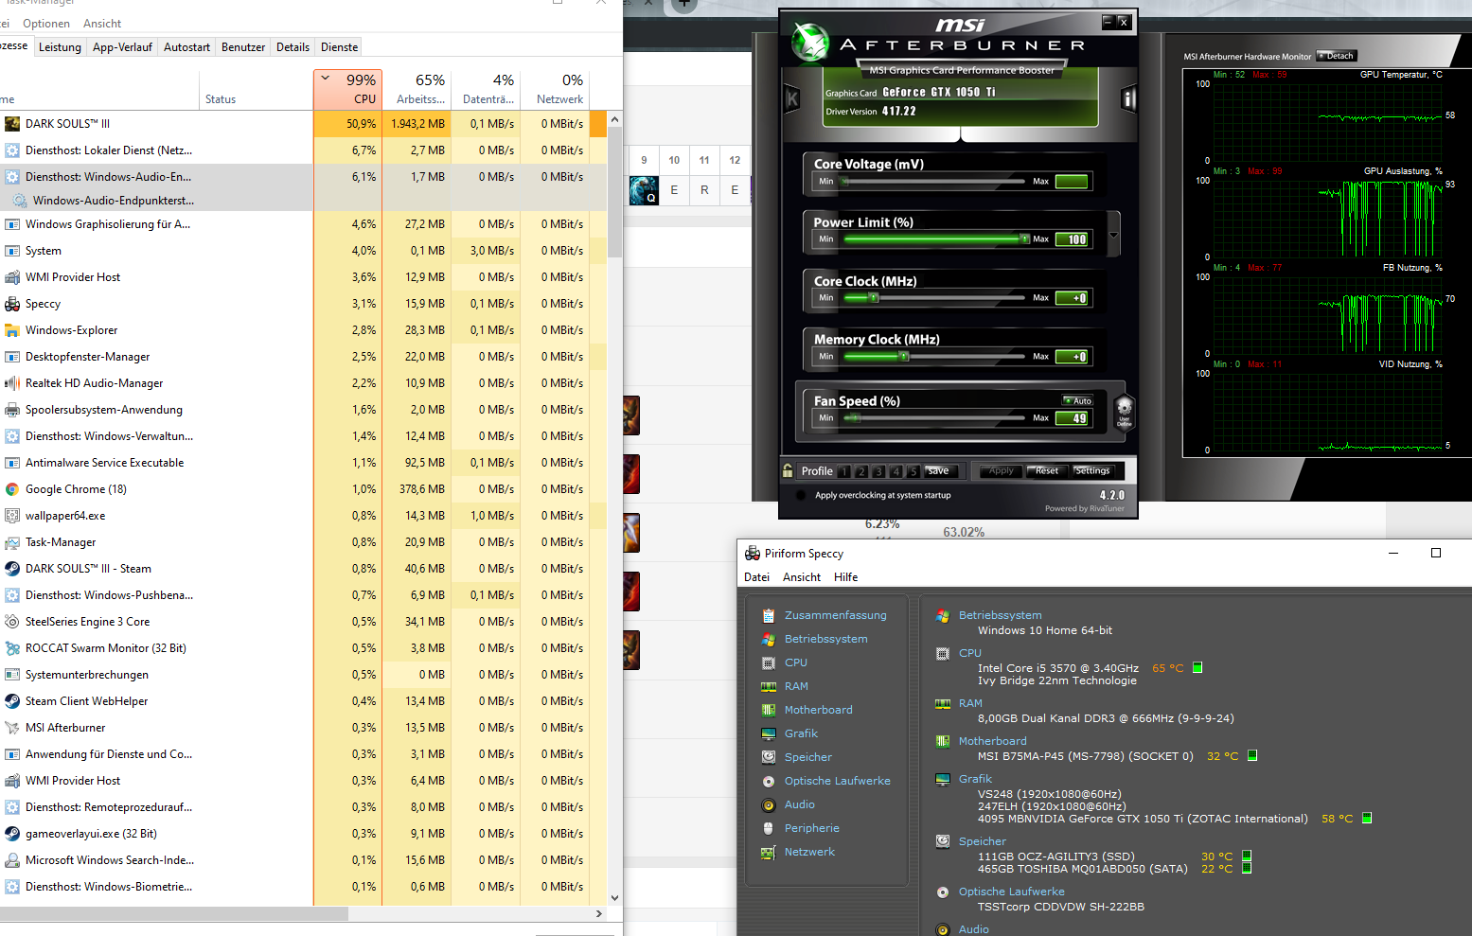Switch to the Autostart tab
The height and width of the screenshot is (936, 1472).
coord(186,47)
